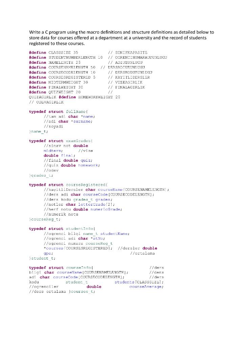Click the 'typedef struct fullName{' line
The height and width of the screenshot is (347, 245).
(58, 111)
